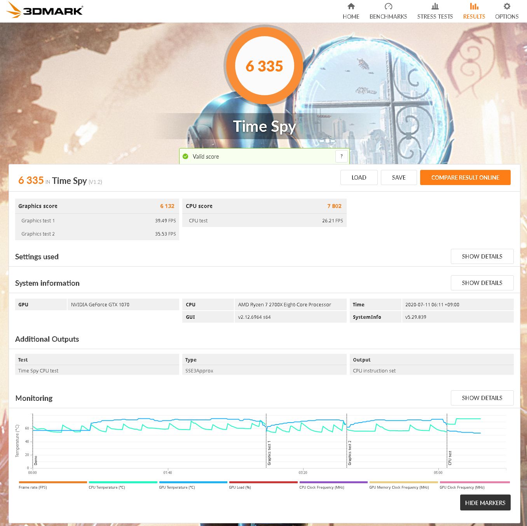Click the SAVE button
Image resolution: width=527 pixels, height=526 pixels.
click(399, 178)
